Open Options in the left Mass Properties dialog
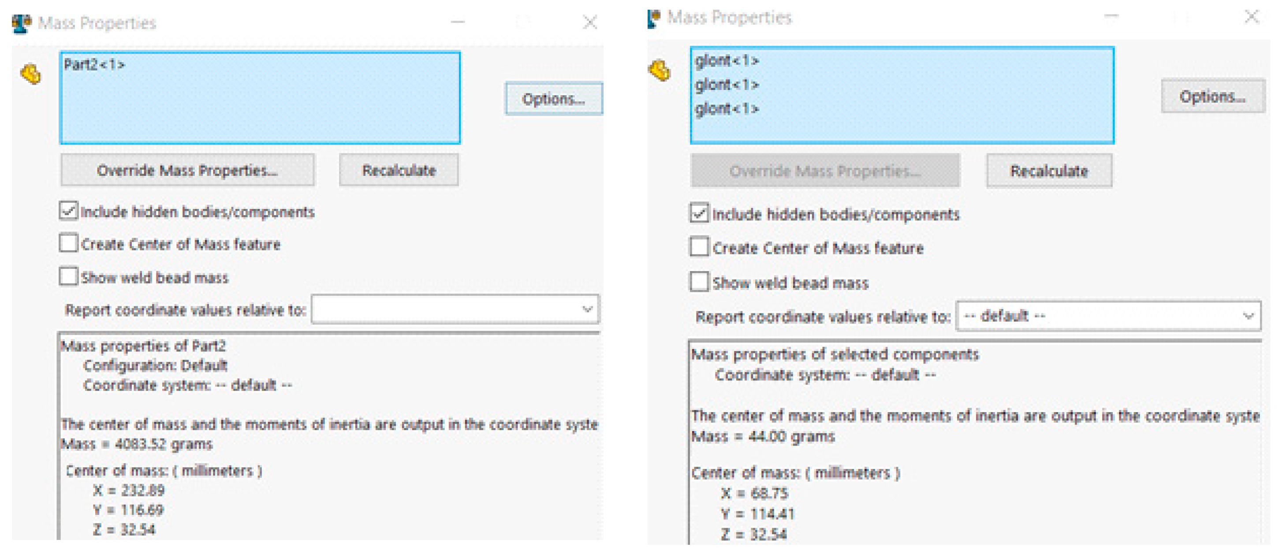This screenshot has height=558, width=1282. (553, 99)
